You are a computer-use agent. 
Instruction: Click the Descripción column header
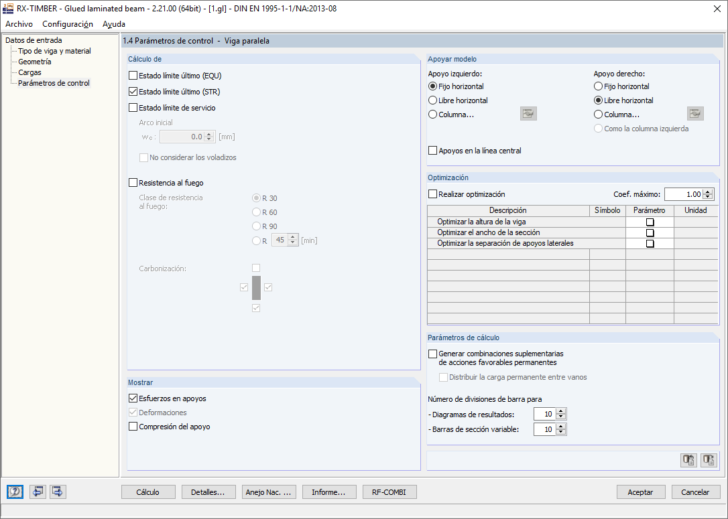508,210
